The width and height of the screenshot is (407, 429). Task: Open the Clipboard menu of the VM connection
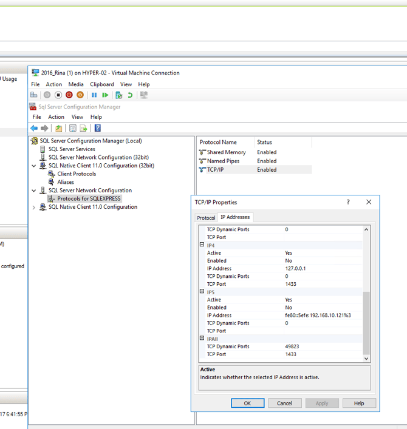(102, 84)
